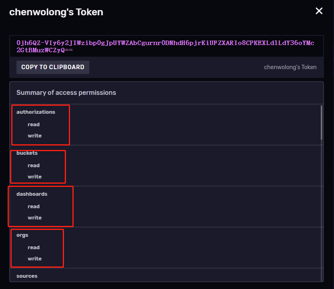Select the orgs permission heading
The width and height of the screenshot is (334, 289).
coord(23,235)
